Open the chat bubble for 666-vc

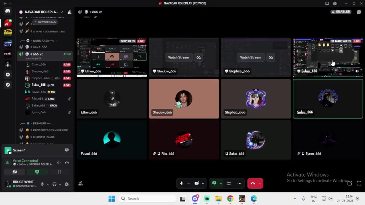point(359,12)
